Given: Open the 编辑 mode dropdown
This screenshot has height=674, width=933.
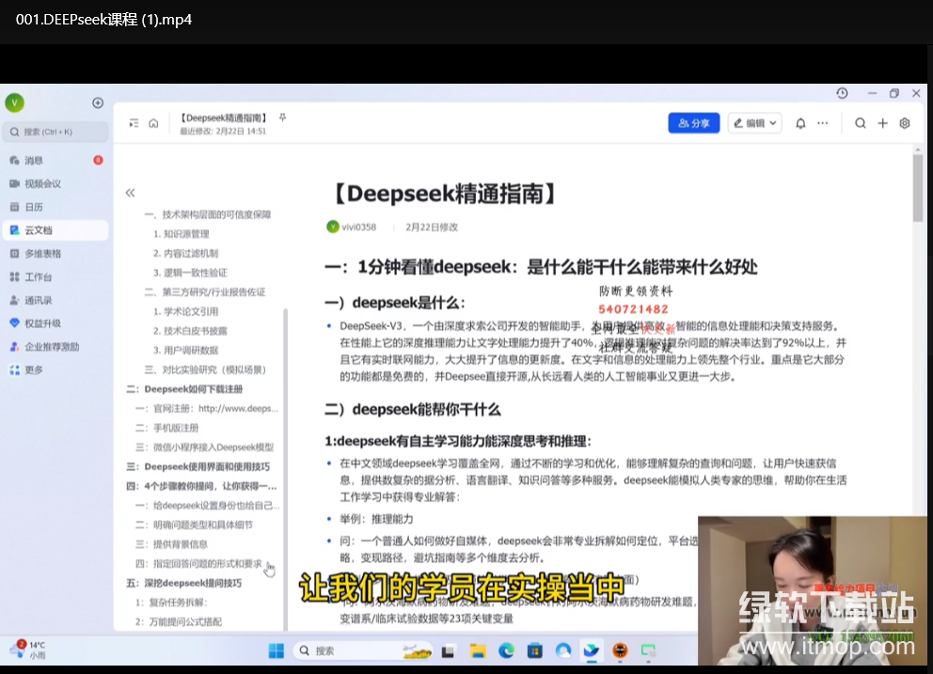Looking at the screenshot, I should pos(754,123).
